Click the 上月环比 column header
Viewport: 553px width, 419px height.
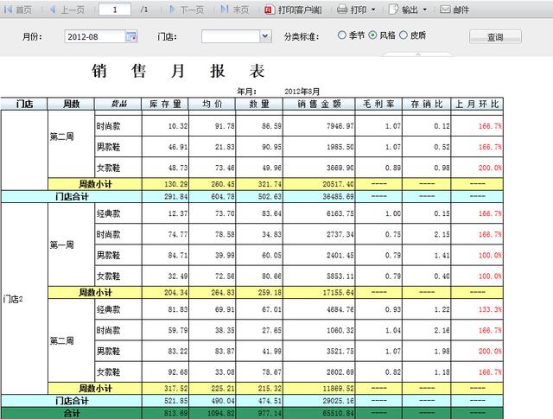(477, 104)
